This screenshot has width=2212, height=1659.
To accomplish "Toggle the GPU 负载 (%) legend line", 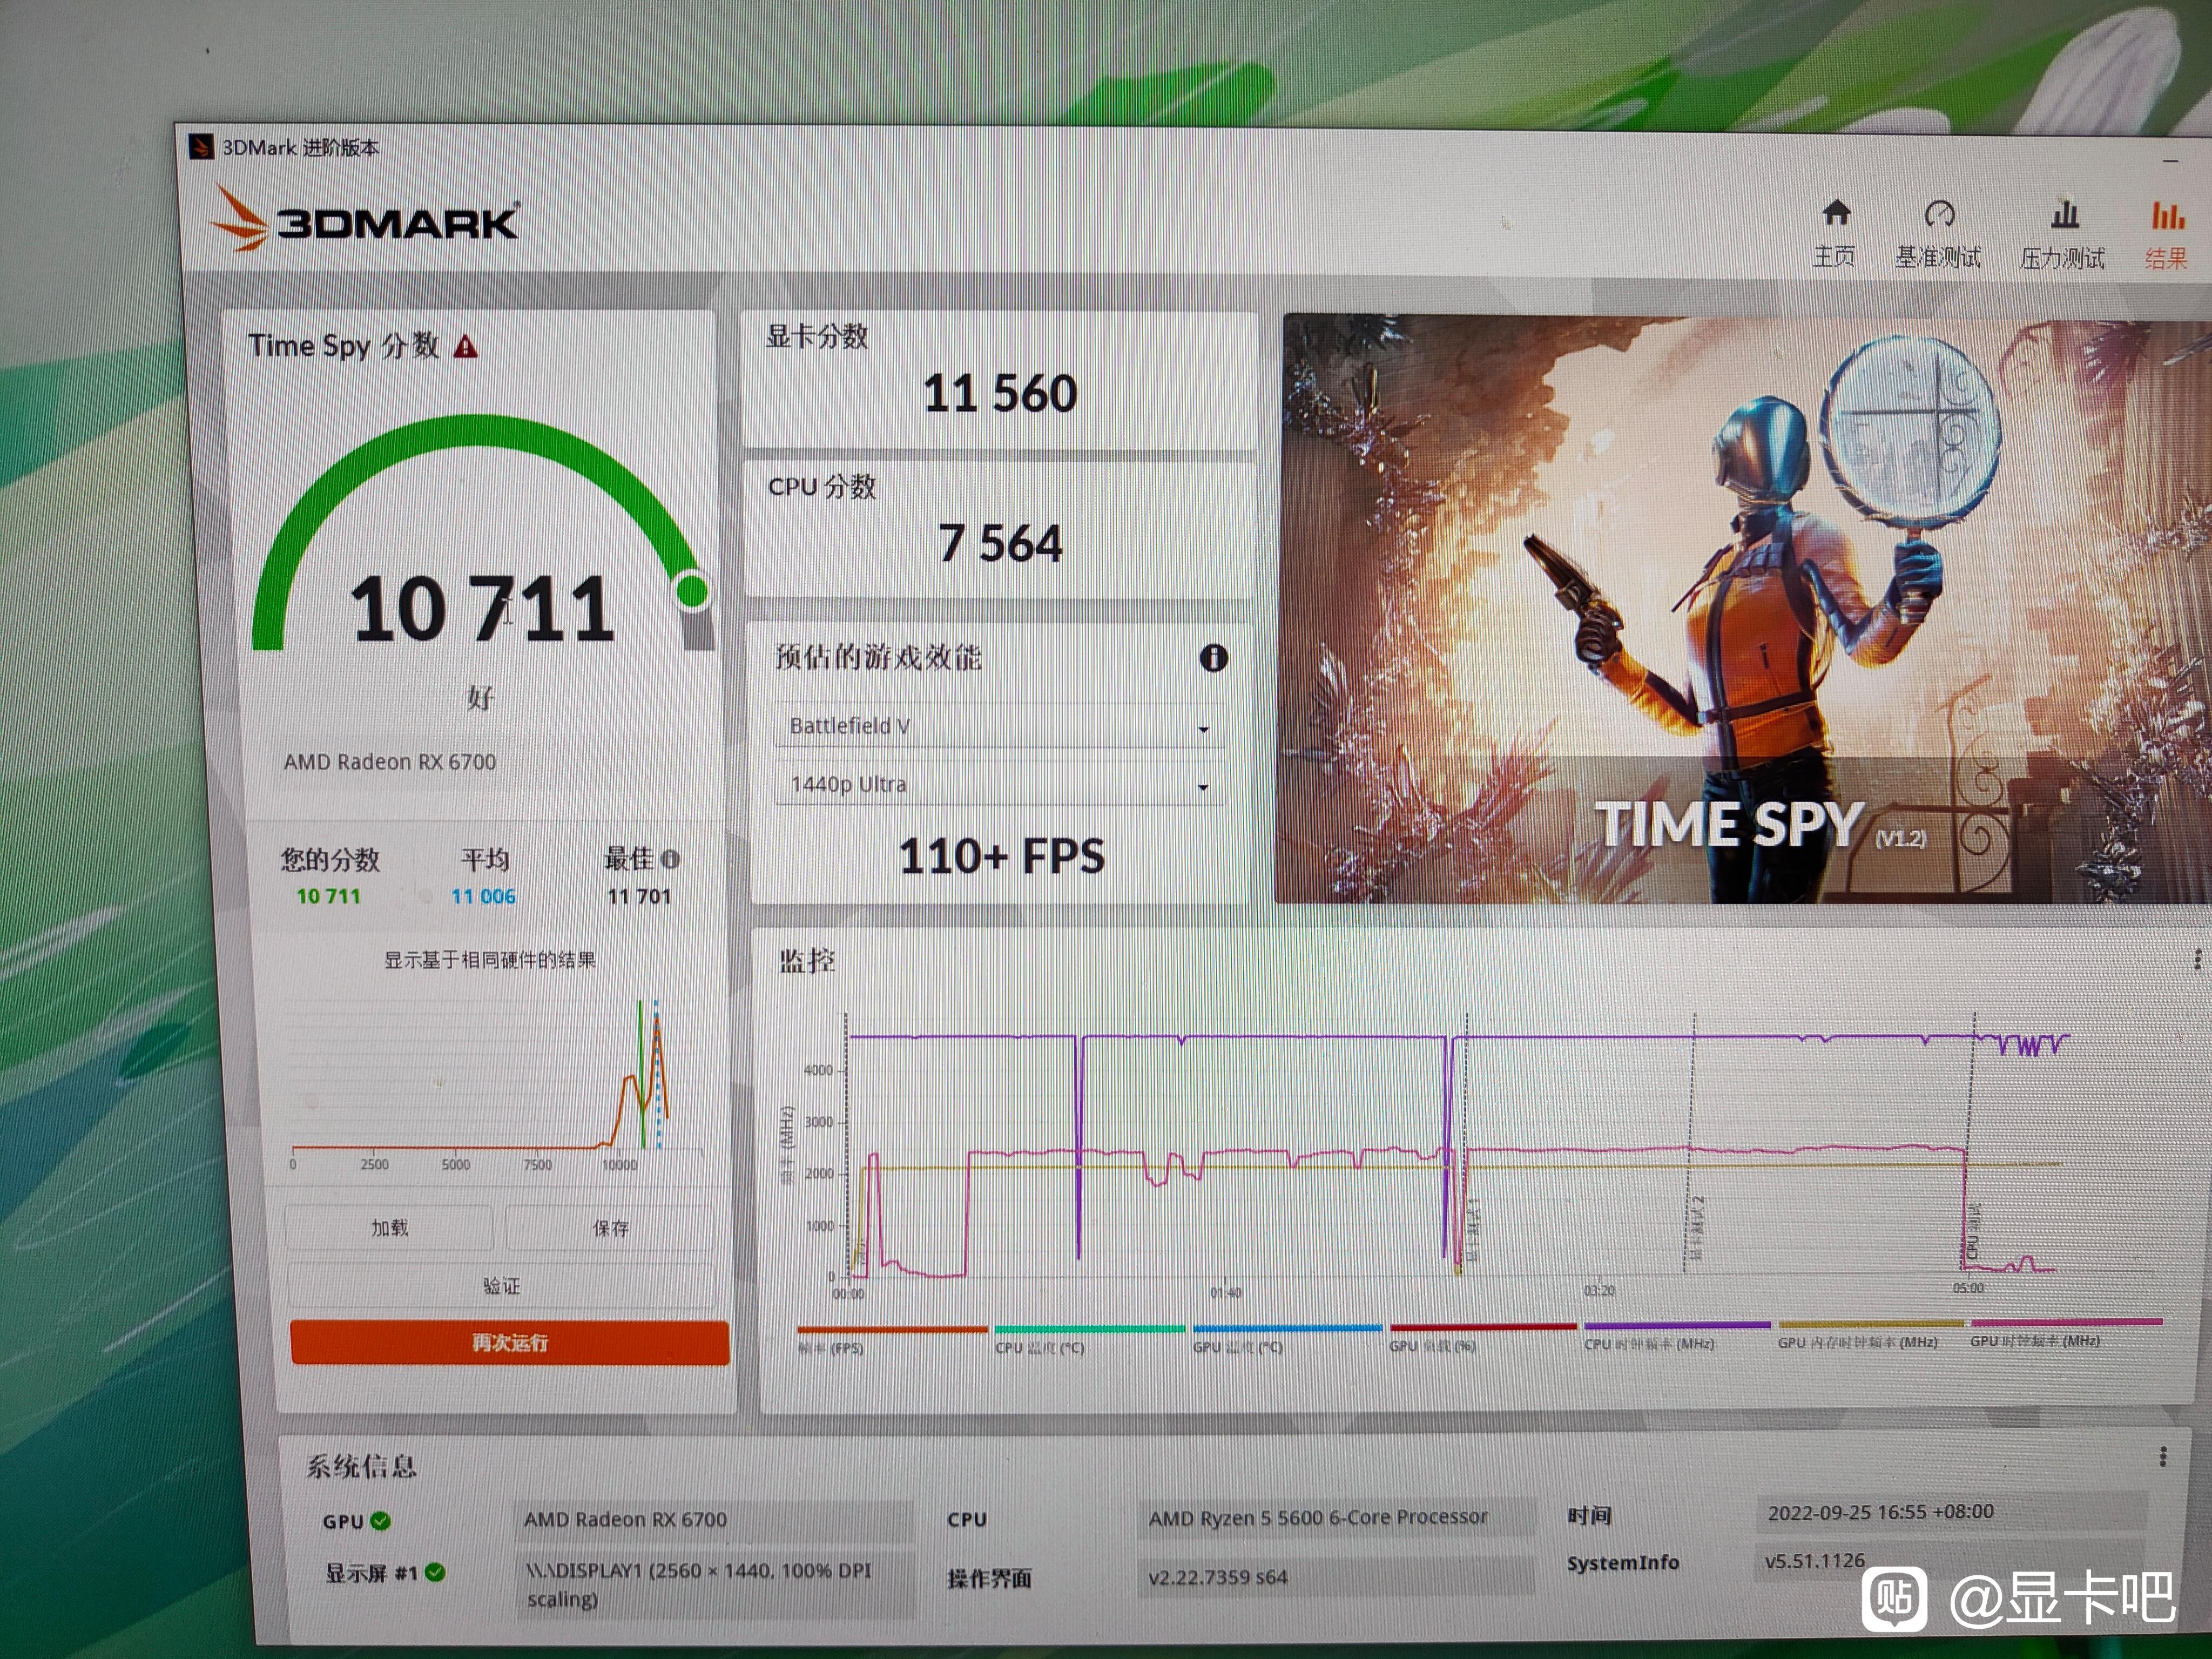I will coord(1483,1337).
